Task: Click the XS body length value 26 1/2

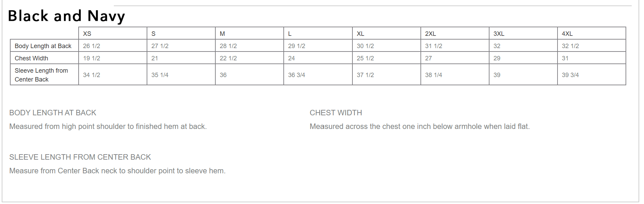Action: pos(92,46)
